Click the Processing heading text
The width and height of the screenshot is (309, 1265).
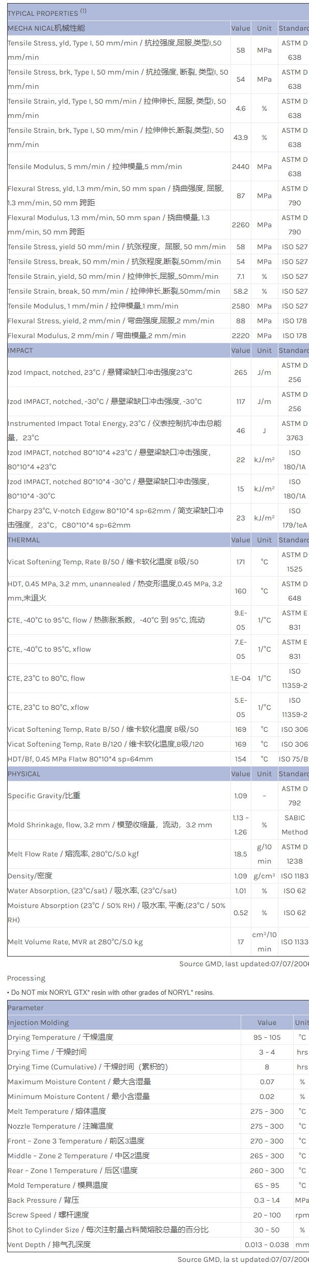pyautogui.click(x=26, y=978)
